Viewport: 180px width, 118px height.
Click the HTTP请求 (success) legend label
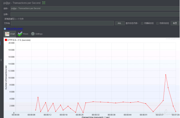(x=19, y=40)
